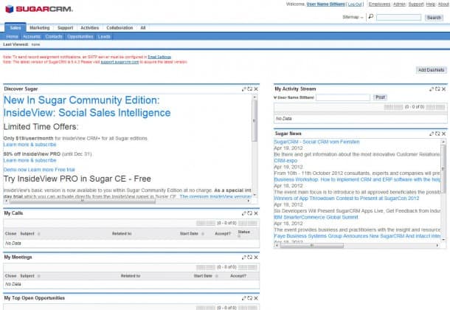Click the welcome user name link
Image resolution: width=450 pixels, height=310 pixels.
point(326,4)
